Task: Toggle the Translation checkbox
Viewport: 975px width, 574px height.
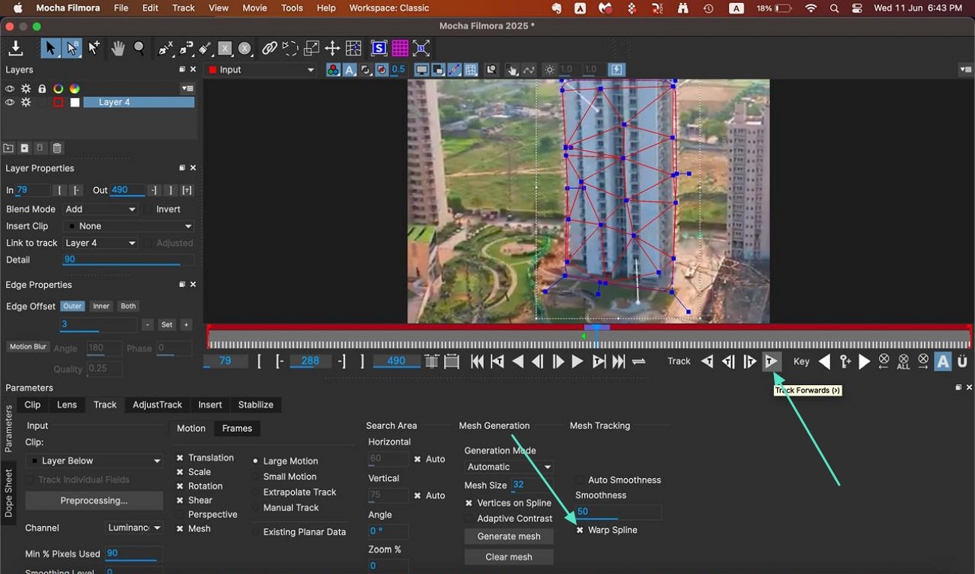Action: tap(180, 458)
